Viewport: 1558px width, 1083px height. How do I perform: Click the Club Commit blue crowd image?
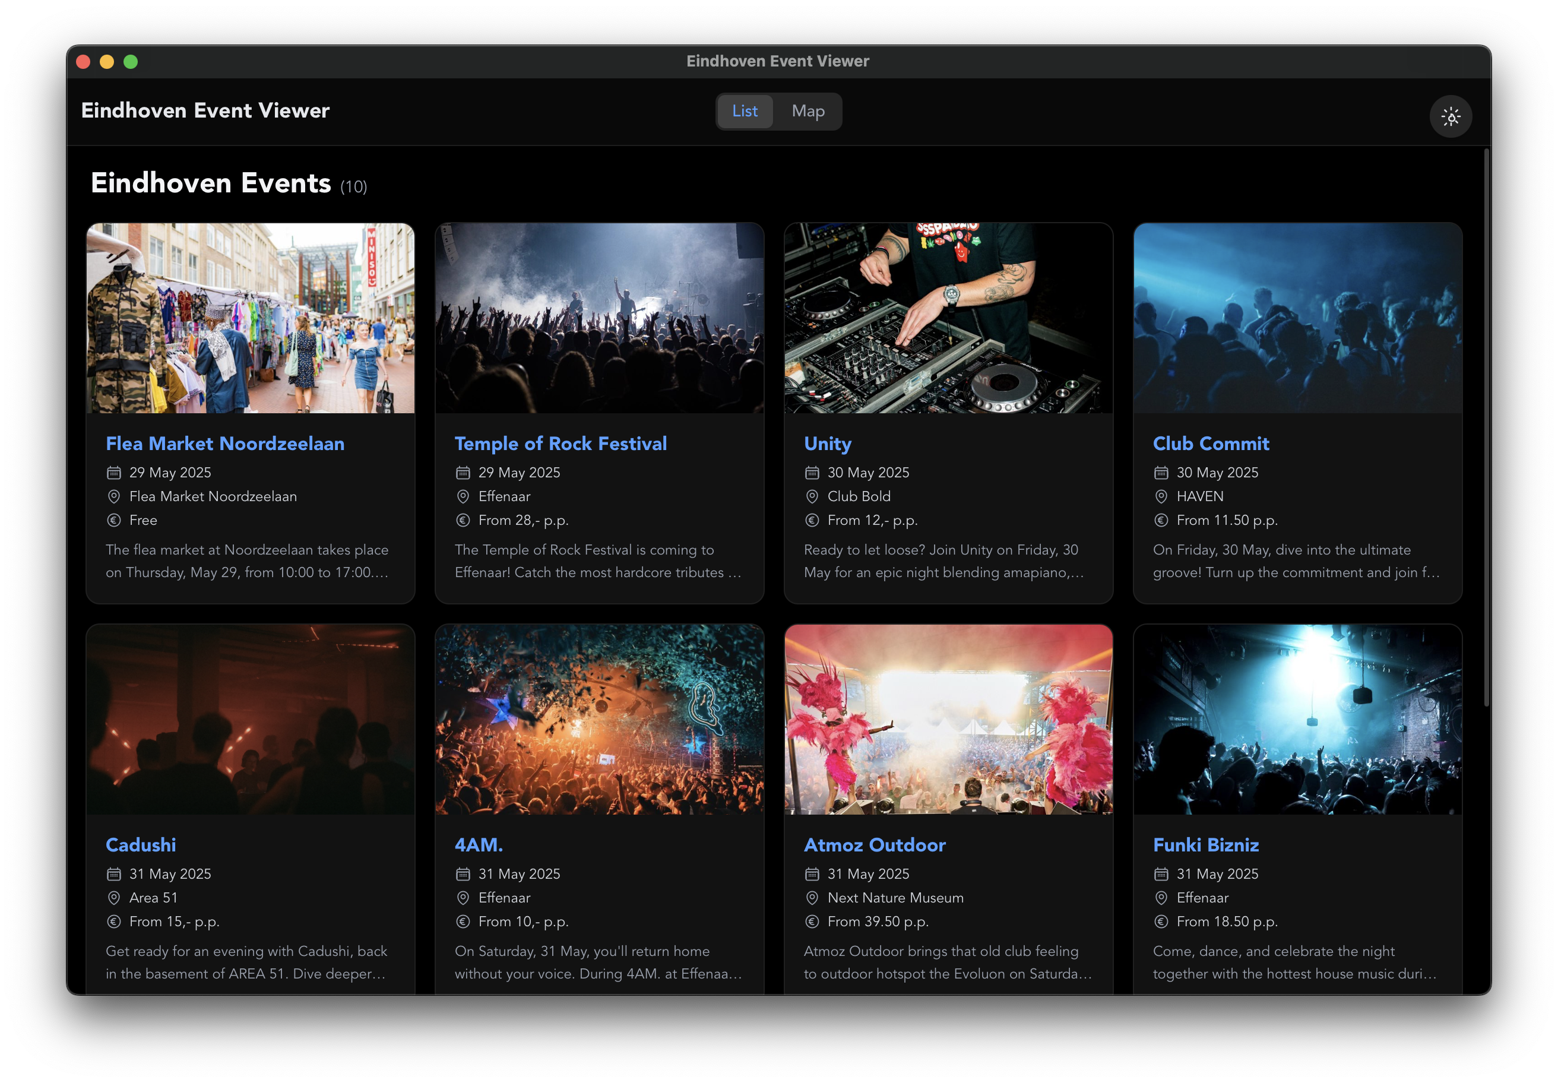click(x=1297, y=318)
